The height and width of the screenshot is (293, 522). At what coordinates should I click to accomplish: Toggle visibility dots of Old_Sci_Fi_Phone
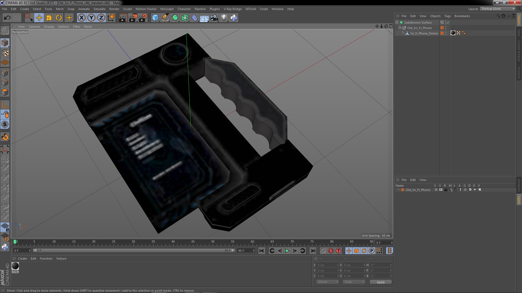[x=446, y=28]
